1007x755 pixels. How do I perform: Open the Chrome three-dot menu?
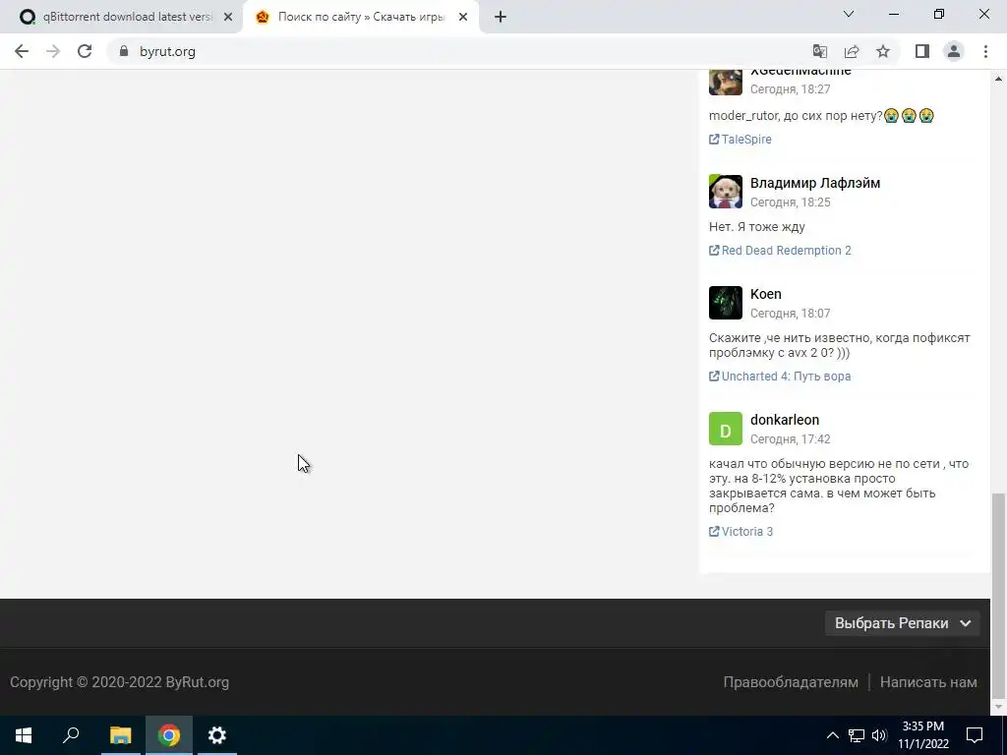(985, 51)
